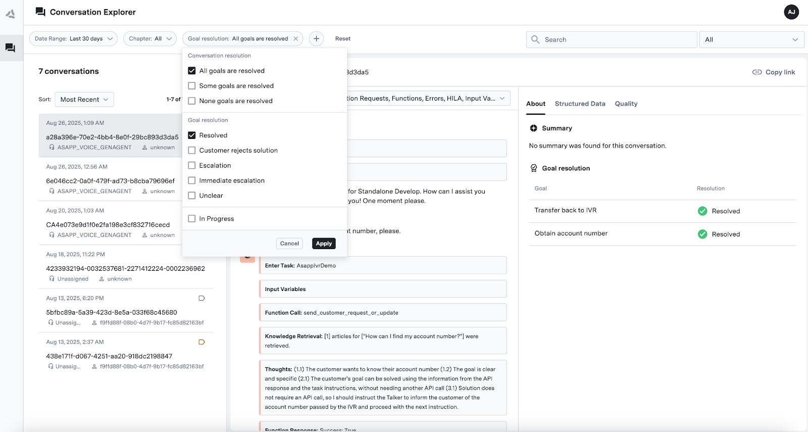The width and height of the screenshot is (808, 432).
Task: Click user icon in 5bfbc89a conversation row
Action: [x=94, y=323]
